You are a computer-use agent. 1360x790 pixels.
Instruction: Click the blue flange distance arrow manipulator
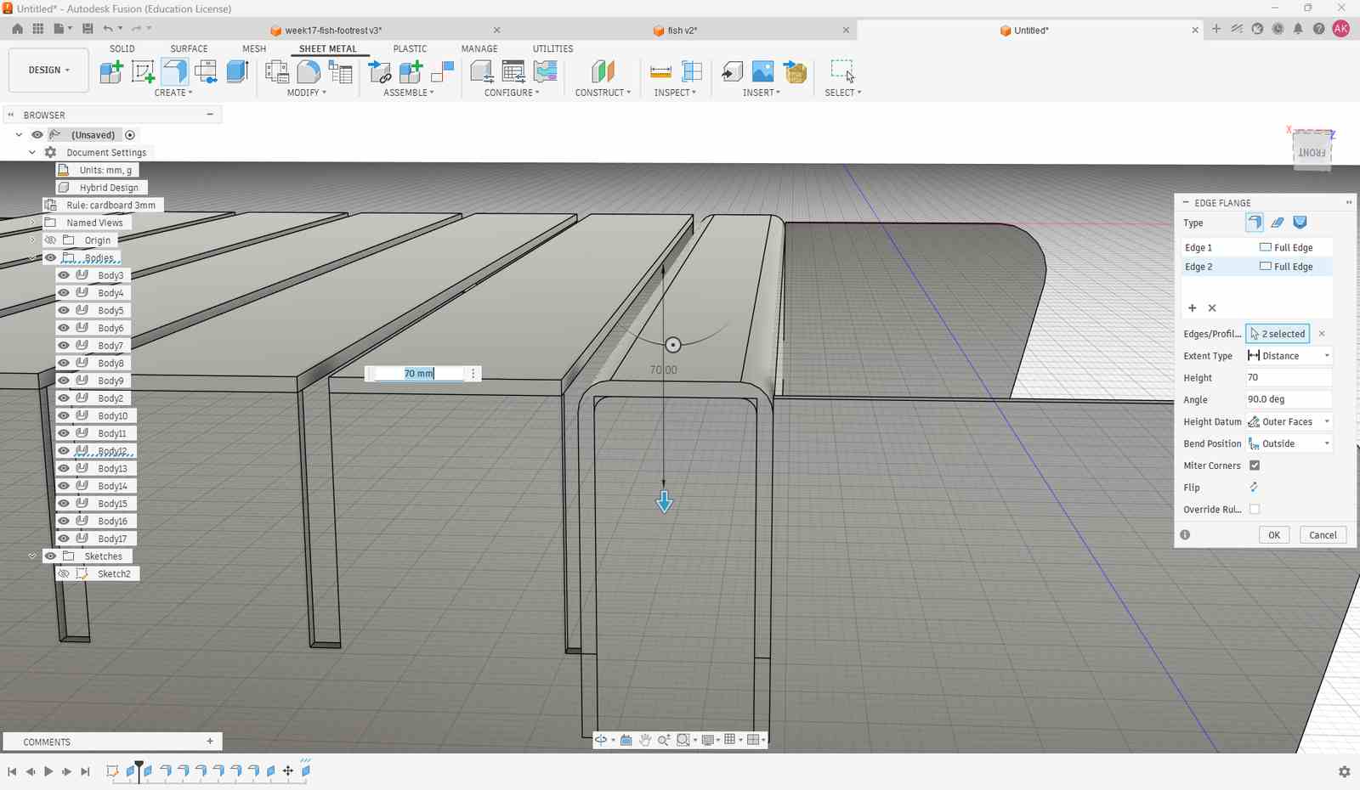tap(665, 501)
